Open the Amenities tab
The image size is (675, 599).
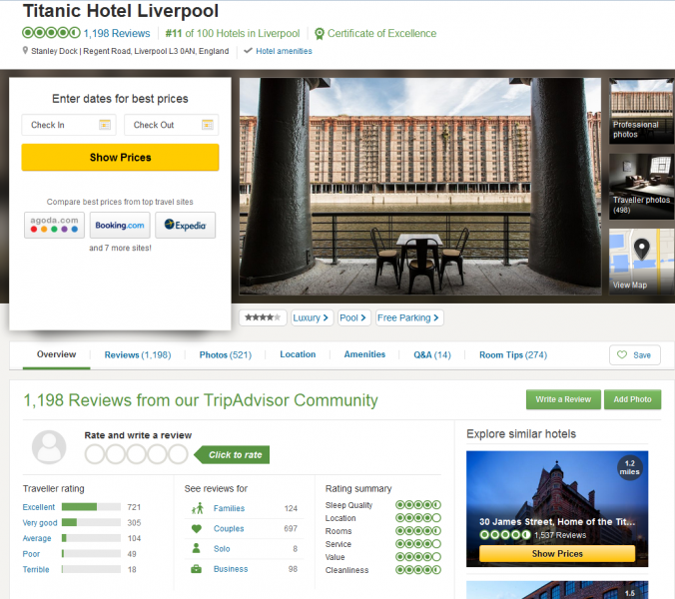click(x=364, y=354)
